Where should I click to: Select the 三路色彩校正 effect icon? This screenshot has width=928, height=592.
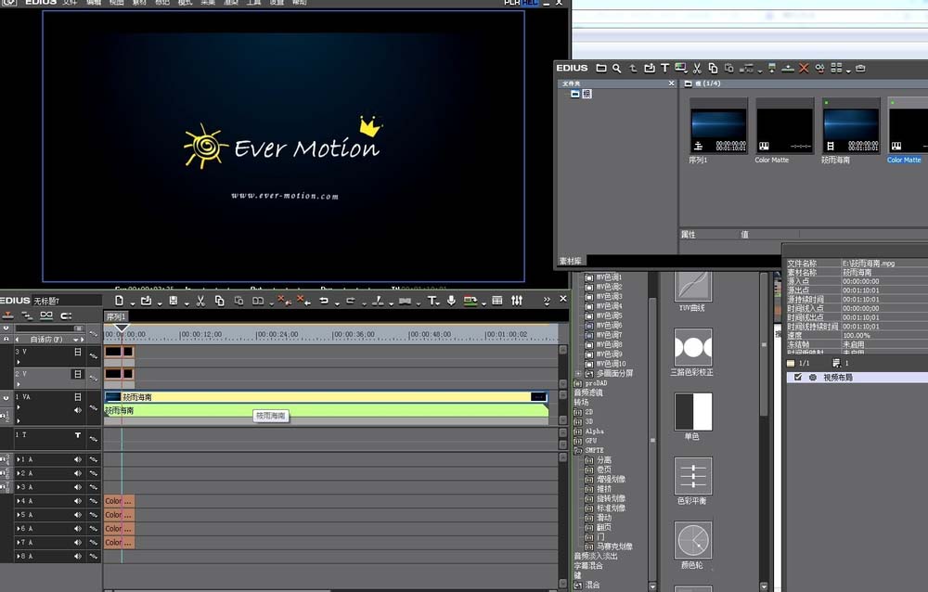[693, 346]
